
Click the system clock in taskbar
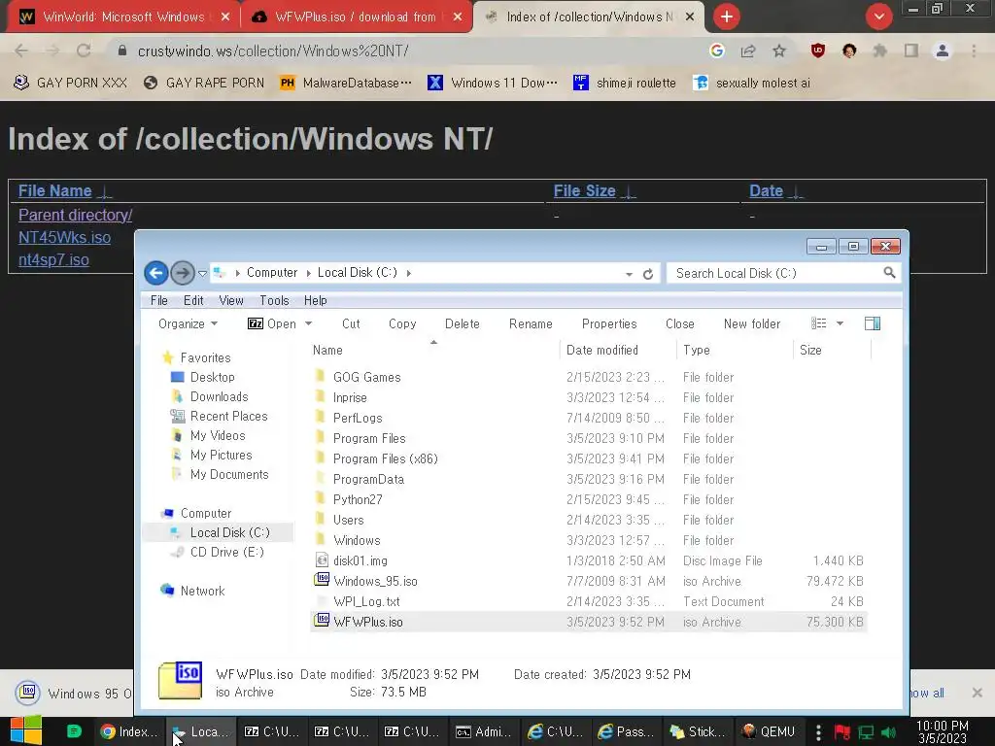click(943, 732)
